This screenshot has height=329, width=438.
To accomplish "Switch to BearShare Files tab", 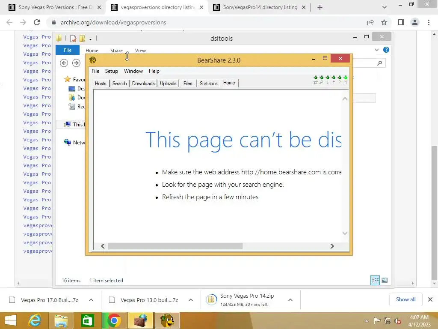I will [x=188, y=84].
